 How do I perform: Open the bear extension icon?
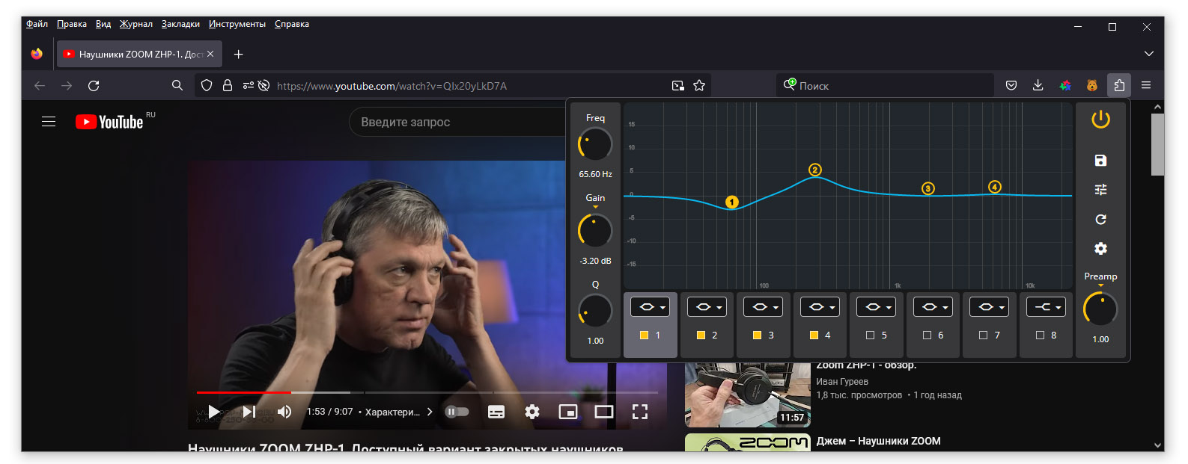click(1092, 85)
